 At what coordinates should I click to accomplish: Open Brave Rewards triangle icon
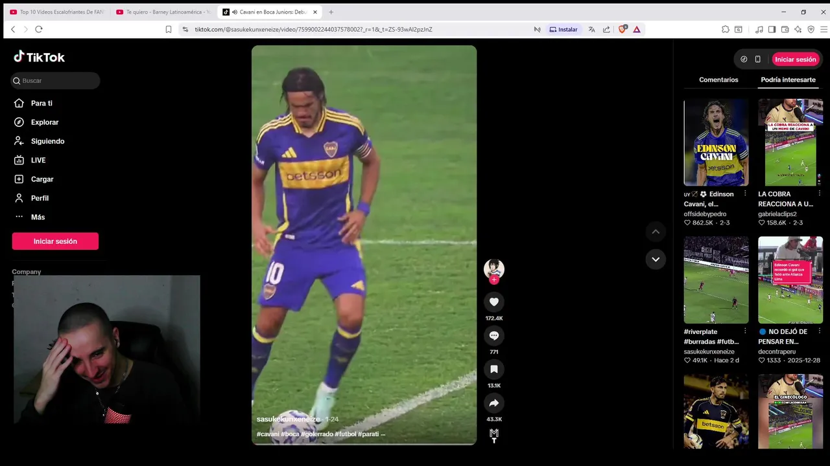coord(637,29)
